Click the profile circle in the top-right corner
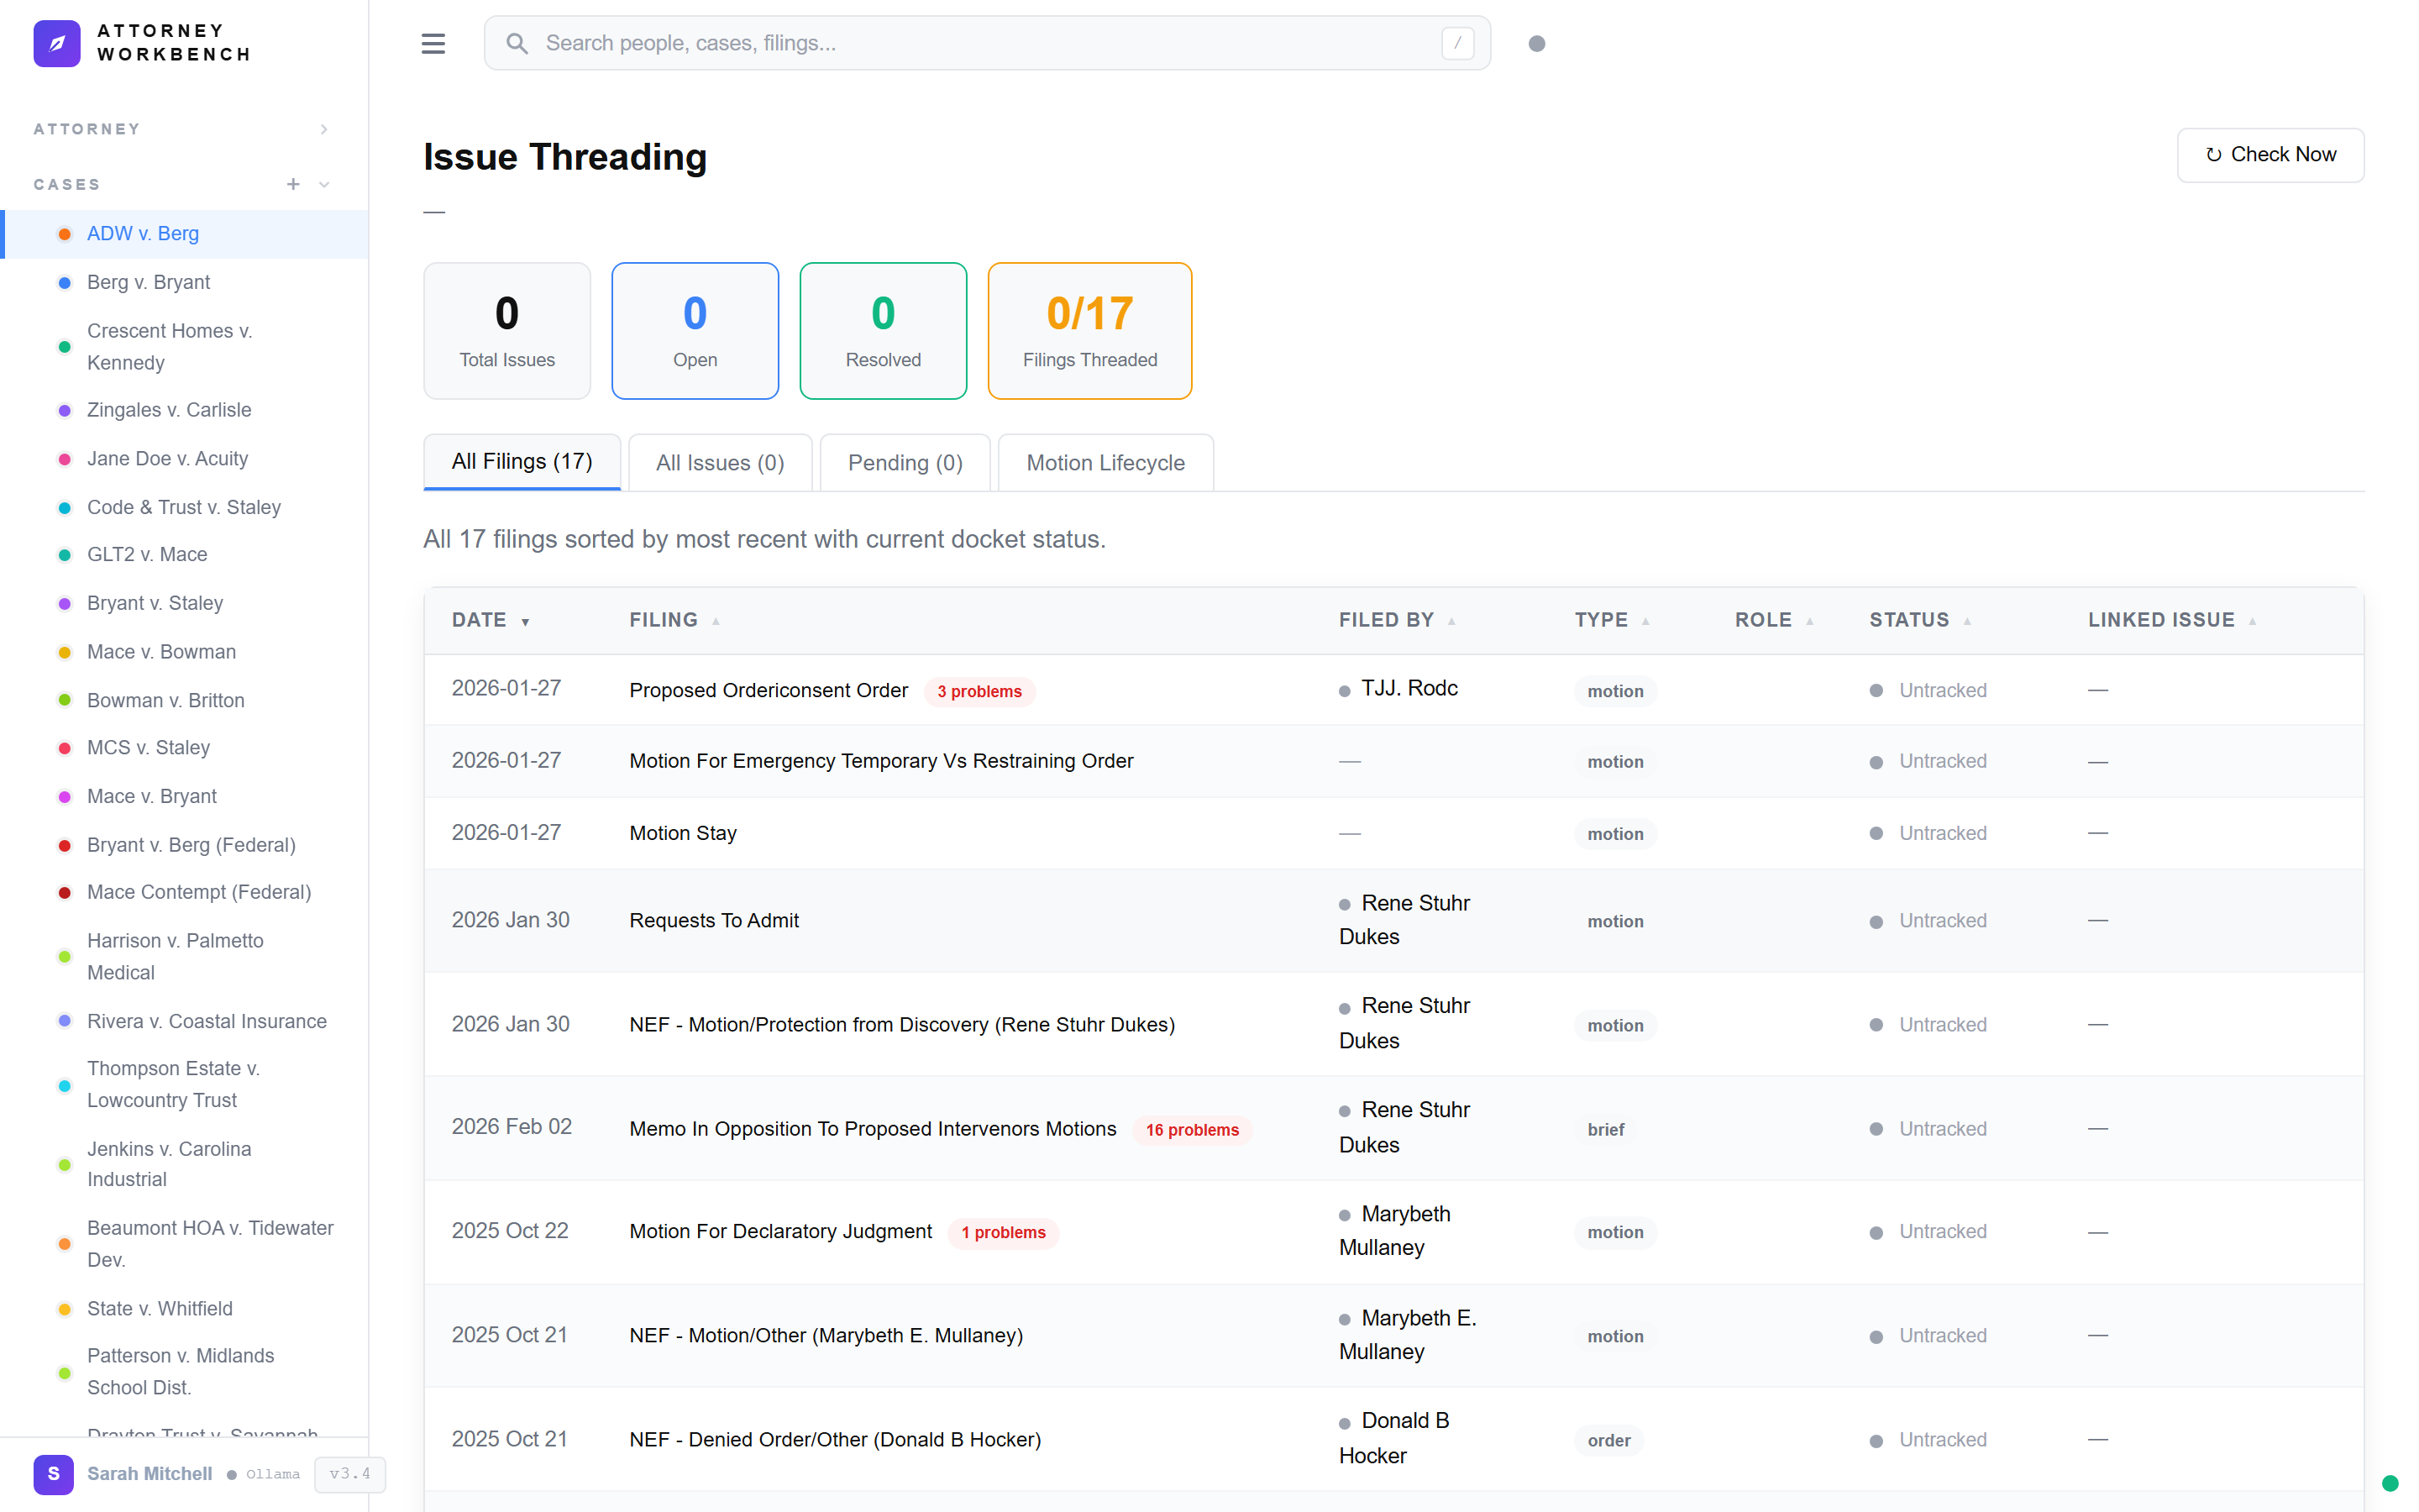 [1537, 43]
